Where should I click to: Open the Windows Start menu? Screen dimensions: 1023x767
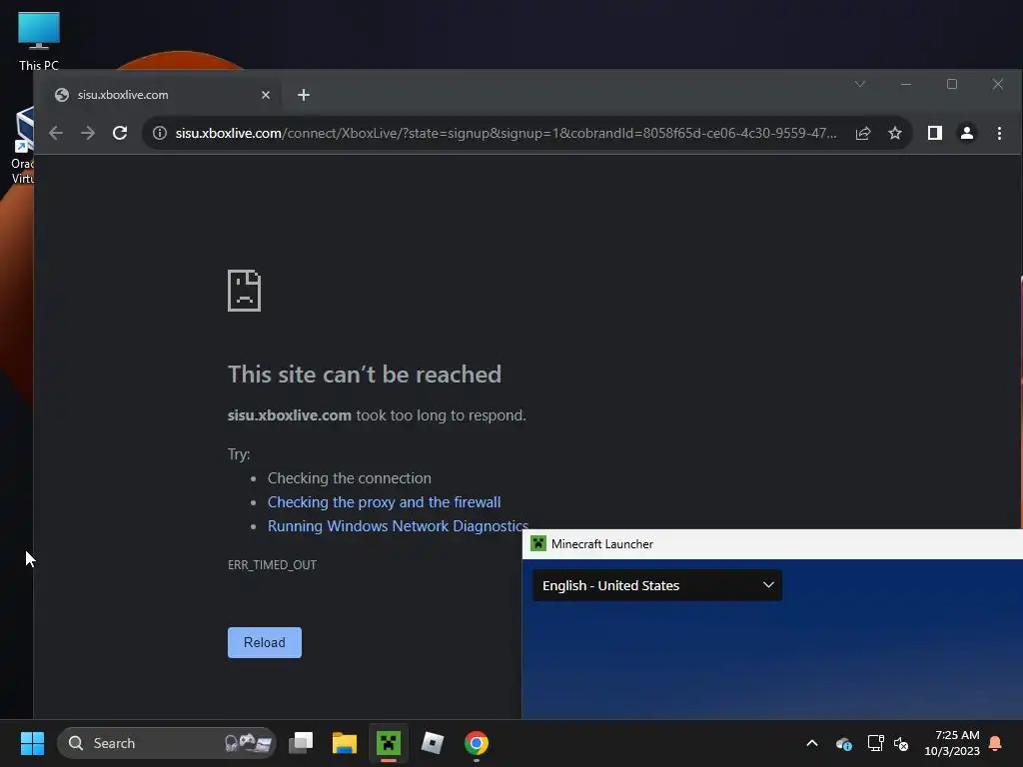coord(32,743)
